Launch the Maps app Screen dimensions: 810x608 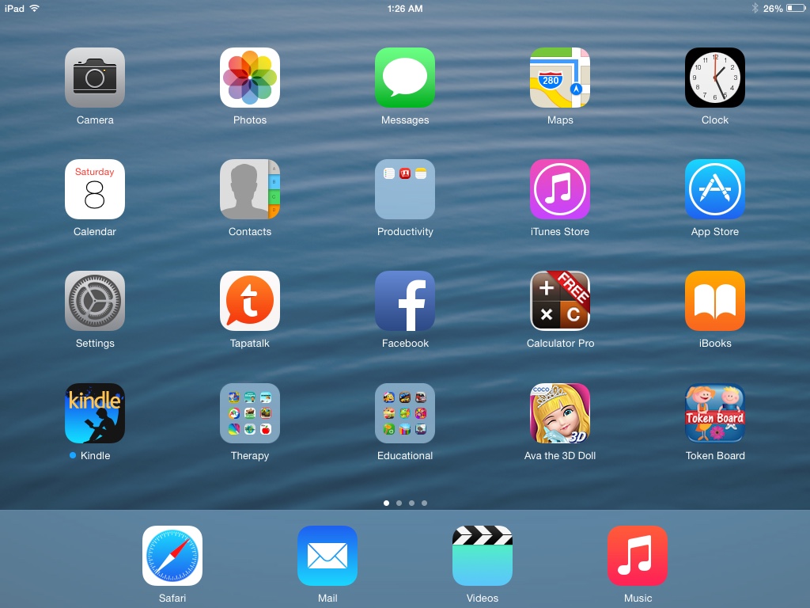[560, 78]
